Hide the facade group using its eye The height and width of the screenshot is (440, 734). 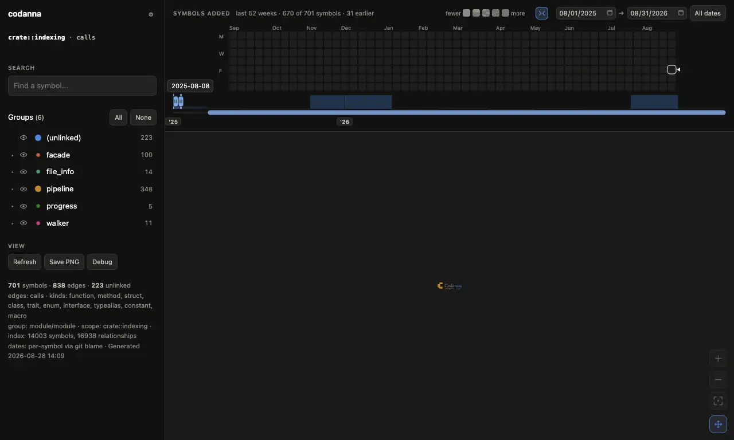coord(24,155)
